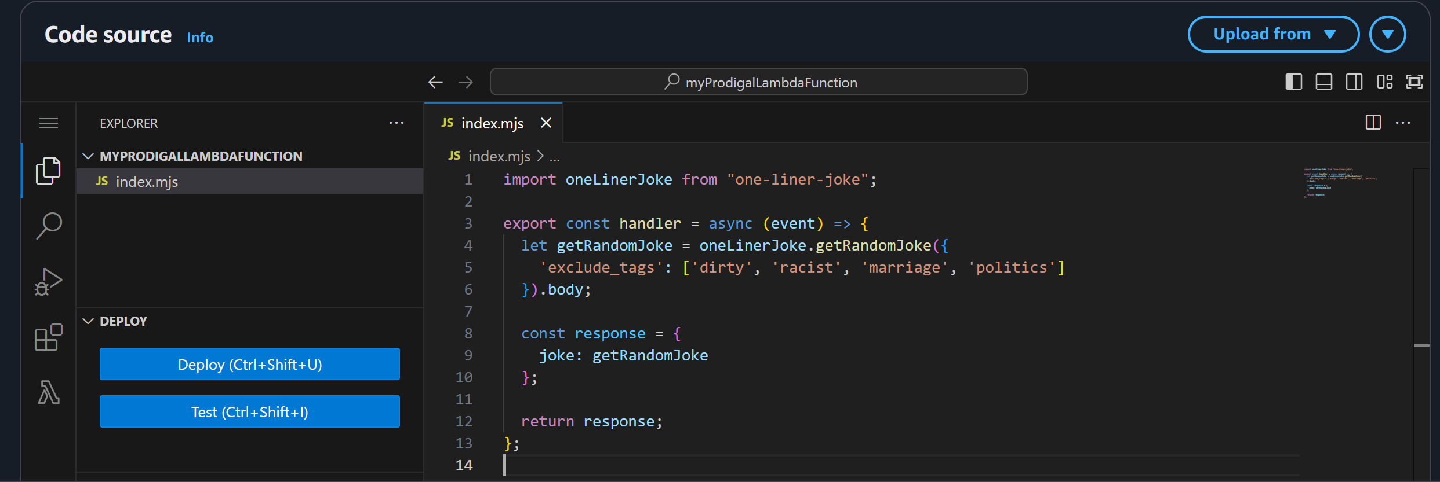Click the myProdigalLambdaFunction search box
Screen dimensions: 1440x482
pyautogui.click(x=758, y=82)
